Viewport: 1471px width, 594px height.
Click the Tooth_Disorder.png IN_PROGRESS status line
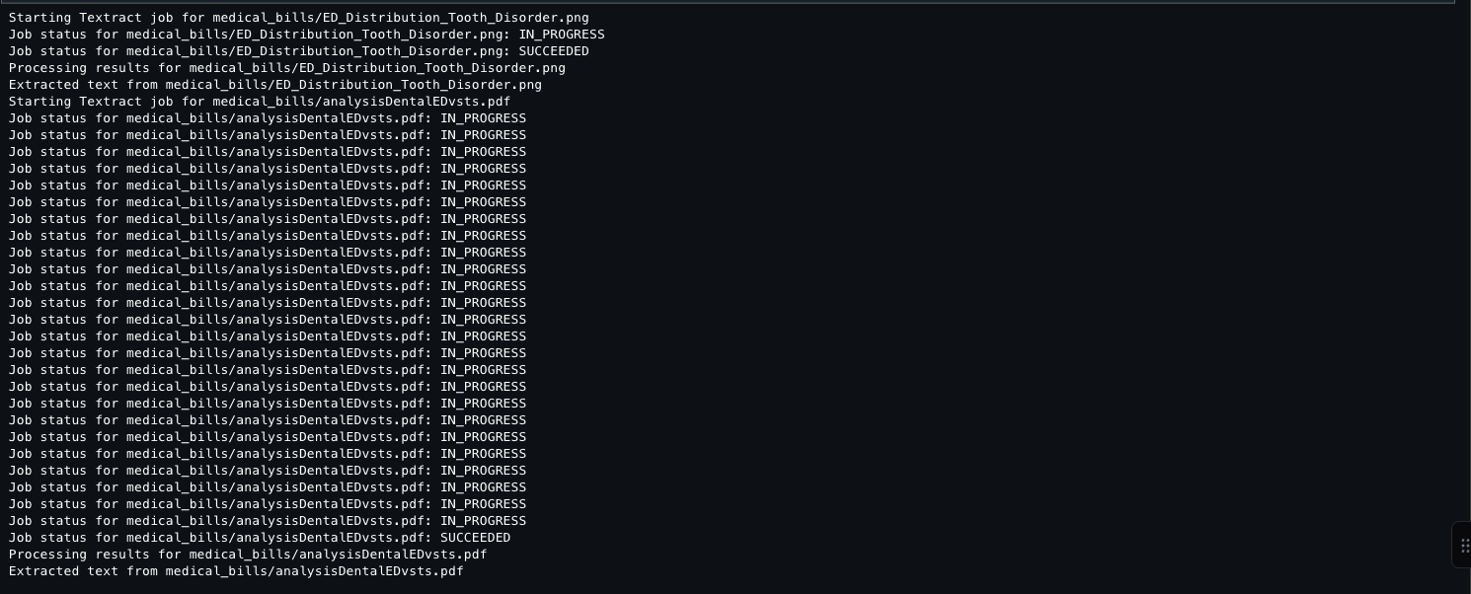(x=306, y=35)
